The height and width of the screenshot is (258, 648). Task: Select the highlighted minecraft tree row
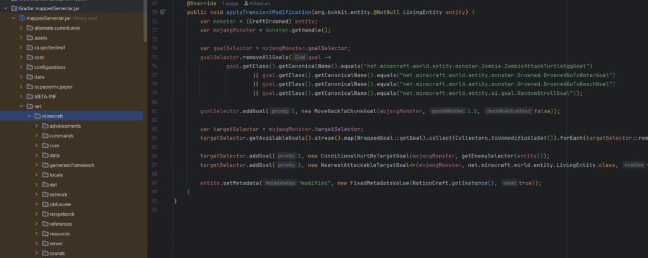tap(71, 116)
